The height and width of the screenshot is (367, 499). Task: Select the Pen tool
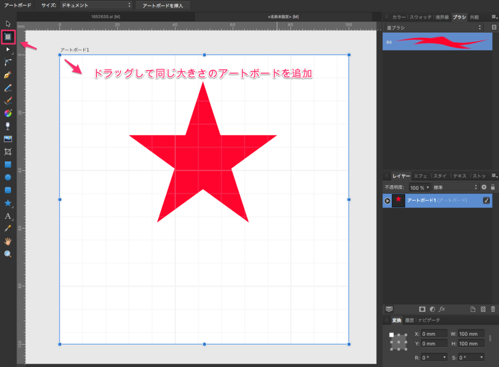[8, 75]
